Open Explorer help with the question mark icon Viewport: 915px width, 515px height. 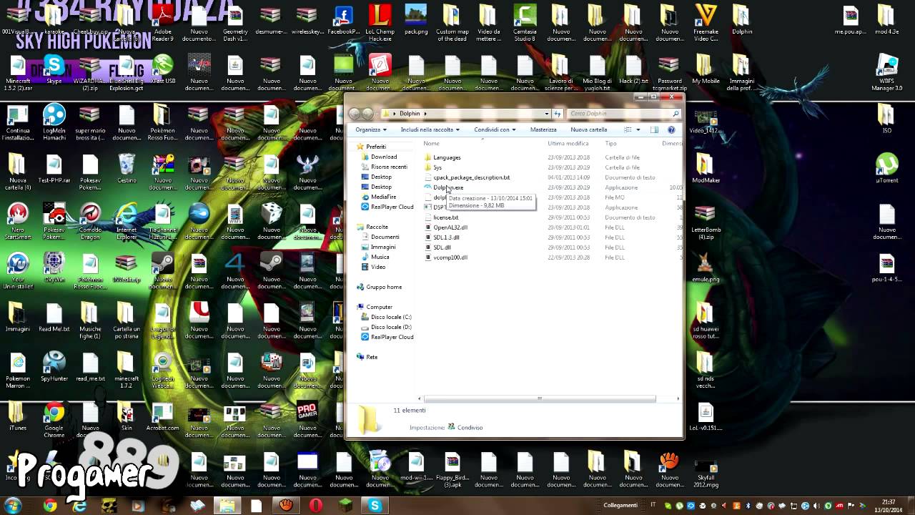click(x=671, y=129)
